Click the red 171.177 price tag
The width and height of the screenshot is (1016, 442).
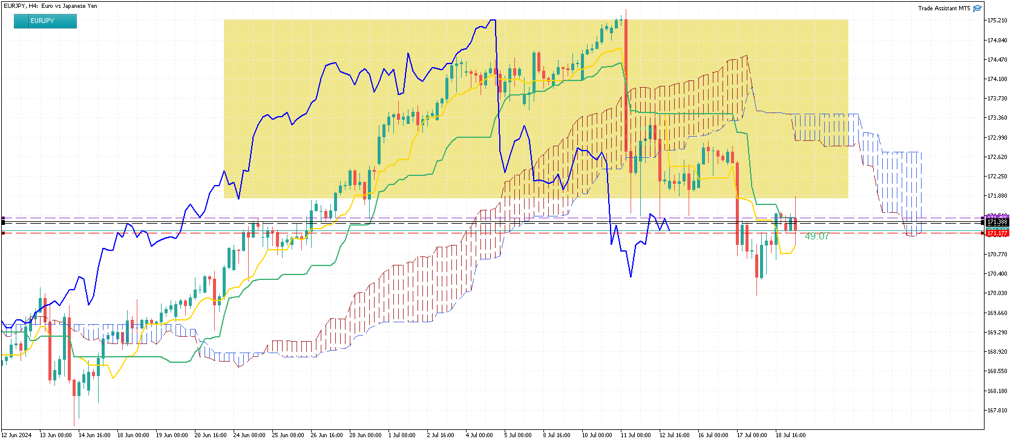coord(997,233)
